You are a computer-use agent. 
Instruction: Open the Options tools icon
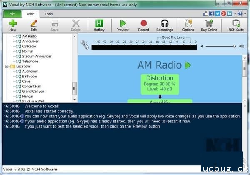point(188,24)
